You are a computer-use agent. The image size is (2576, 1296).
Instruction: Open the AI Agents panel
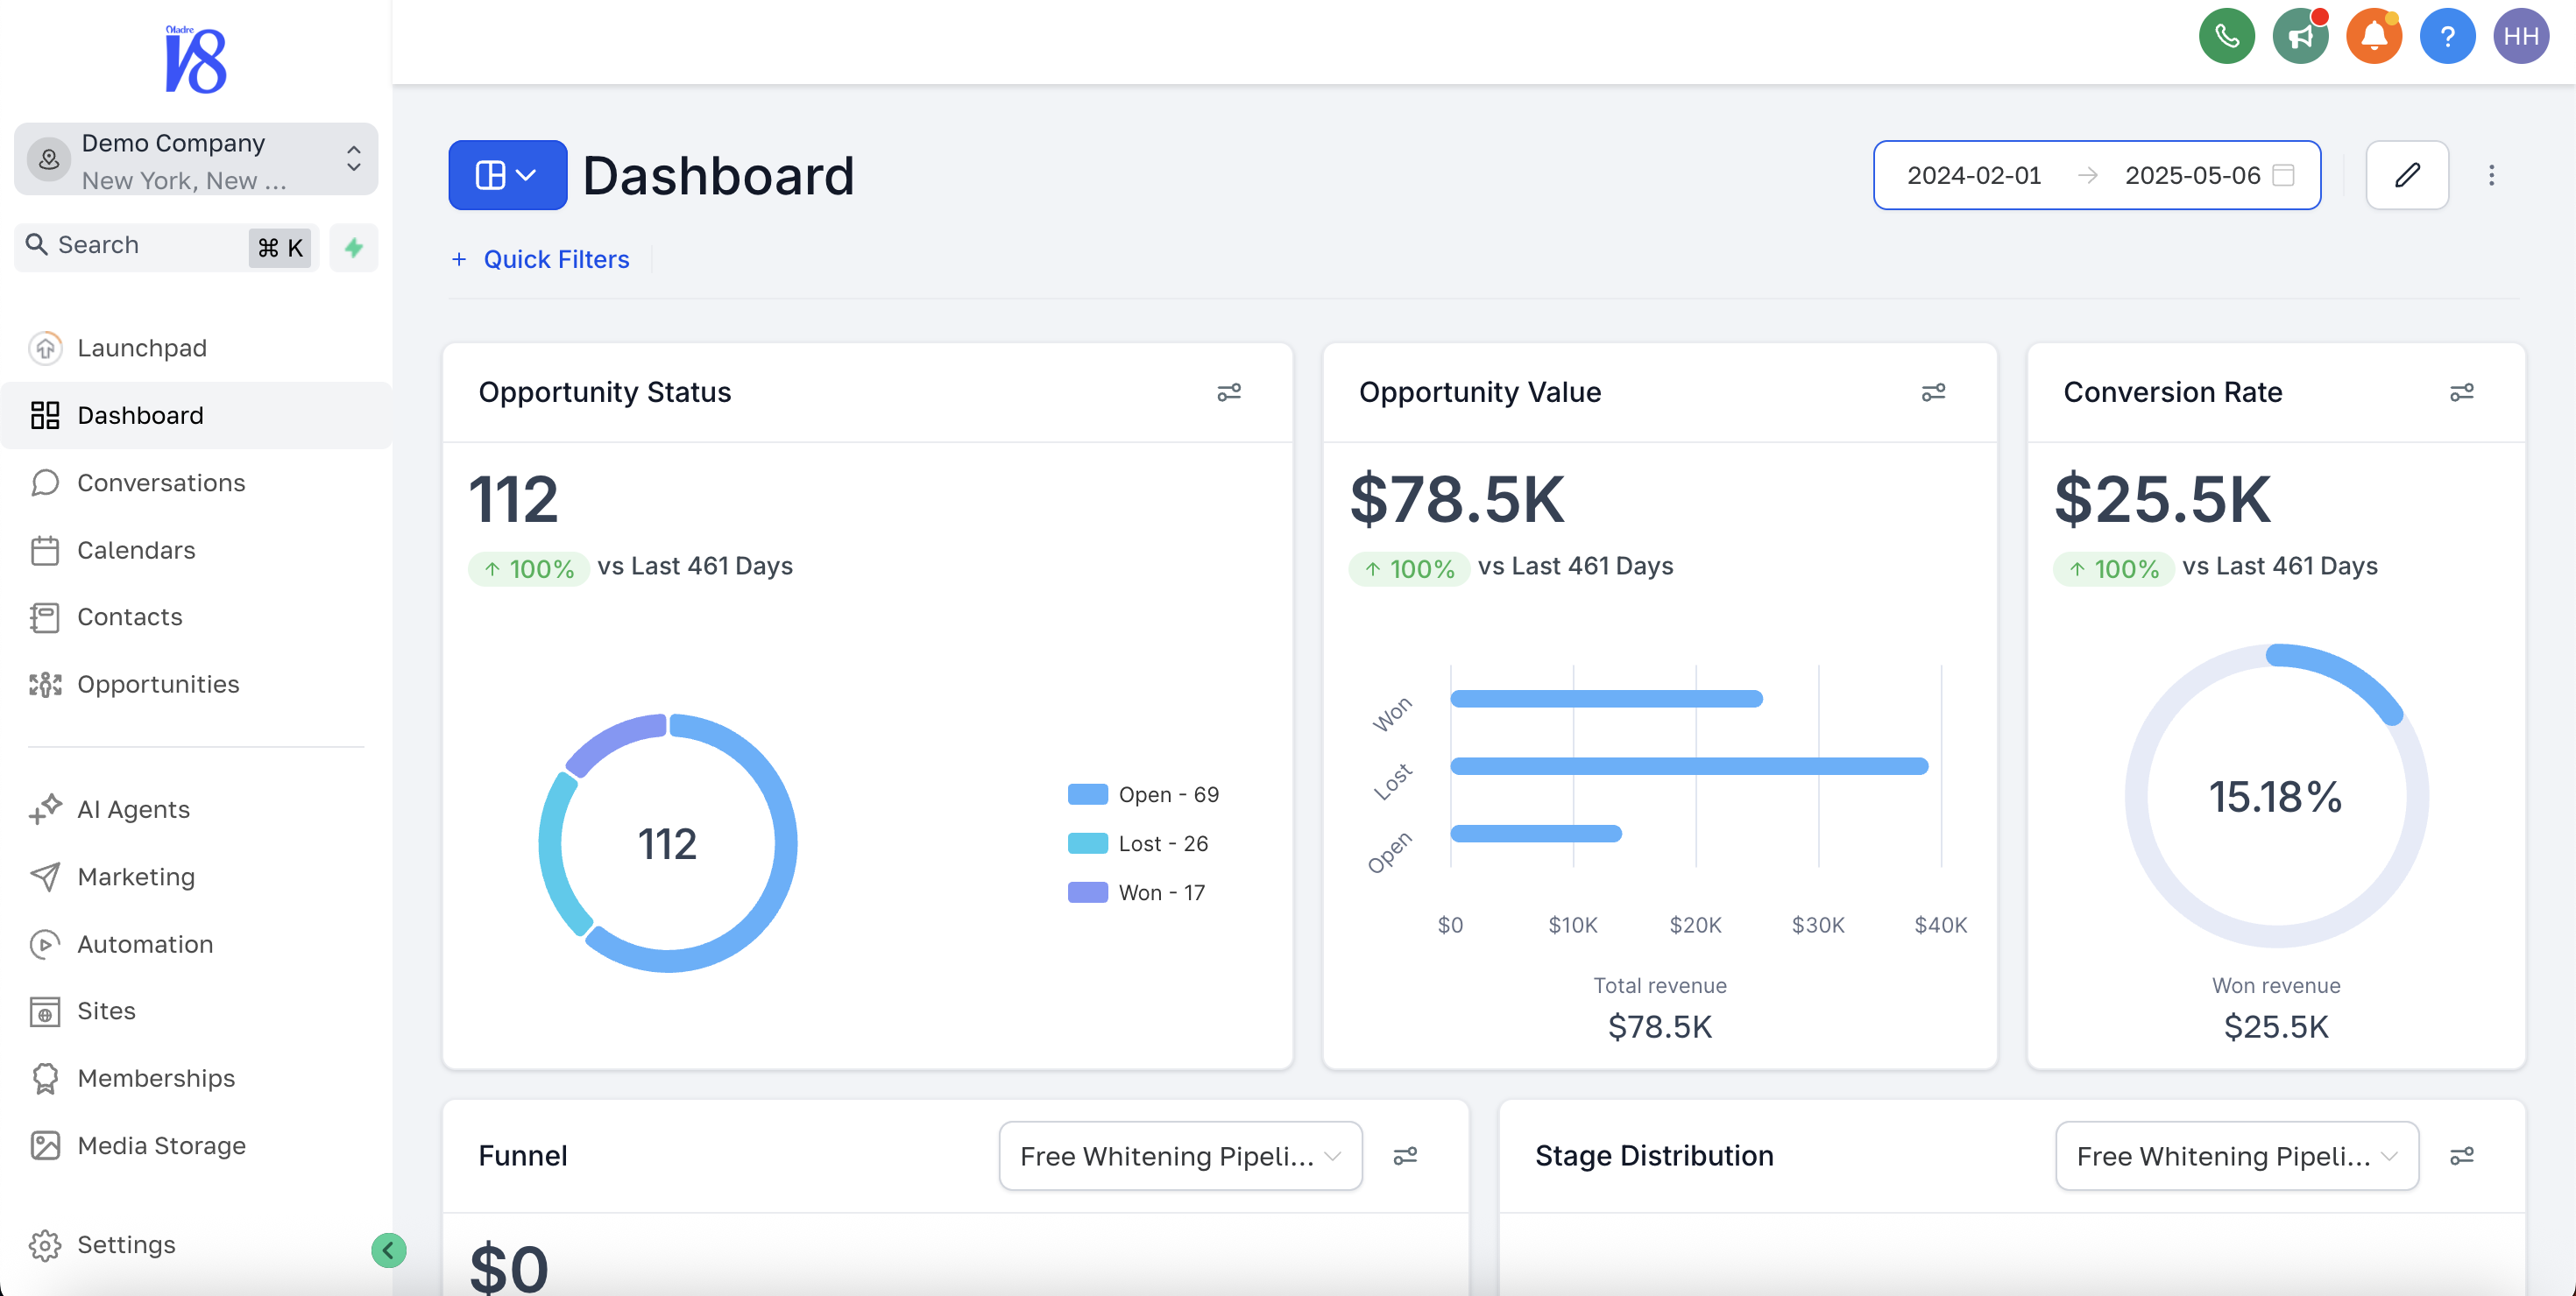coord(133,808)
